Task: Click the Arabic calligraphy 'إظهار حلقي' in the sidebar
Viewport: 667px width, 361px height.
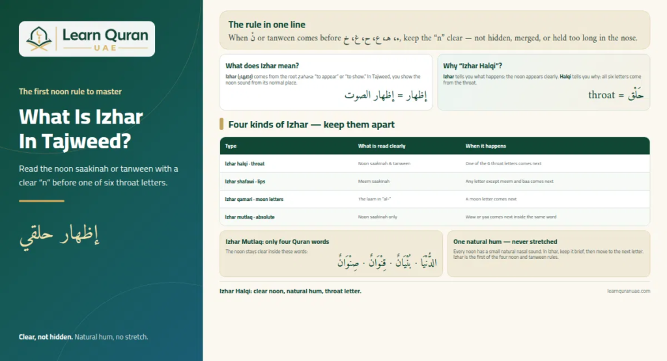Action: 59,235
